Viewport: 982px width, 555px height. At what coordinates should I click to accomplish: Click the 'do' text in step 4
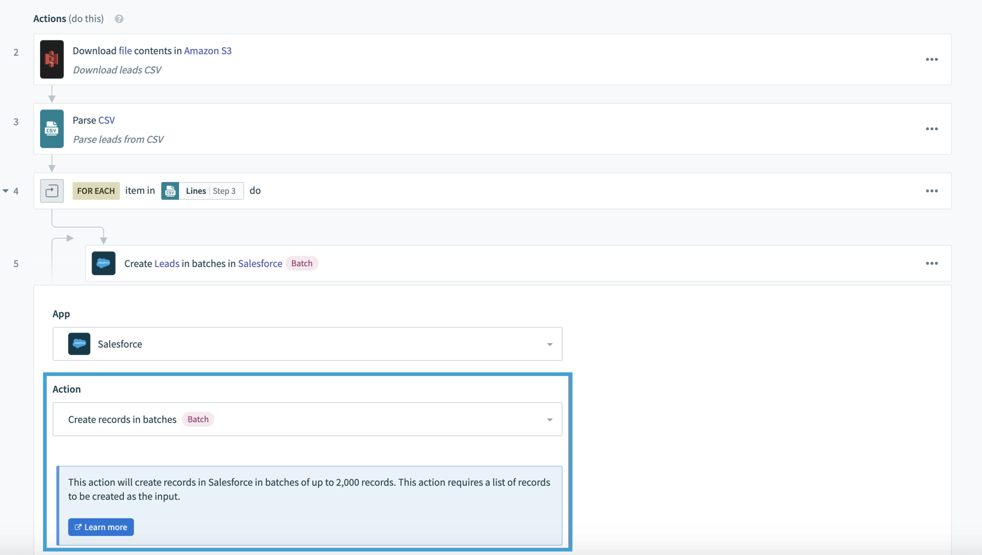[x=255, y=191]
